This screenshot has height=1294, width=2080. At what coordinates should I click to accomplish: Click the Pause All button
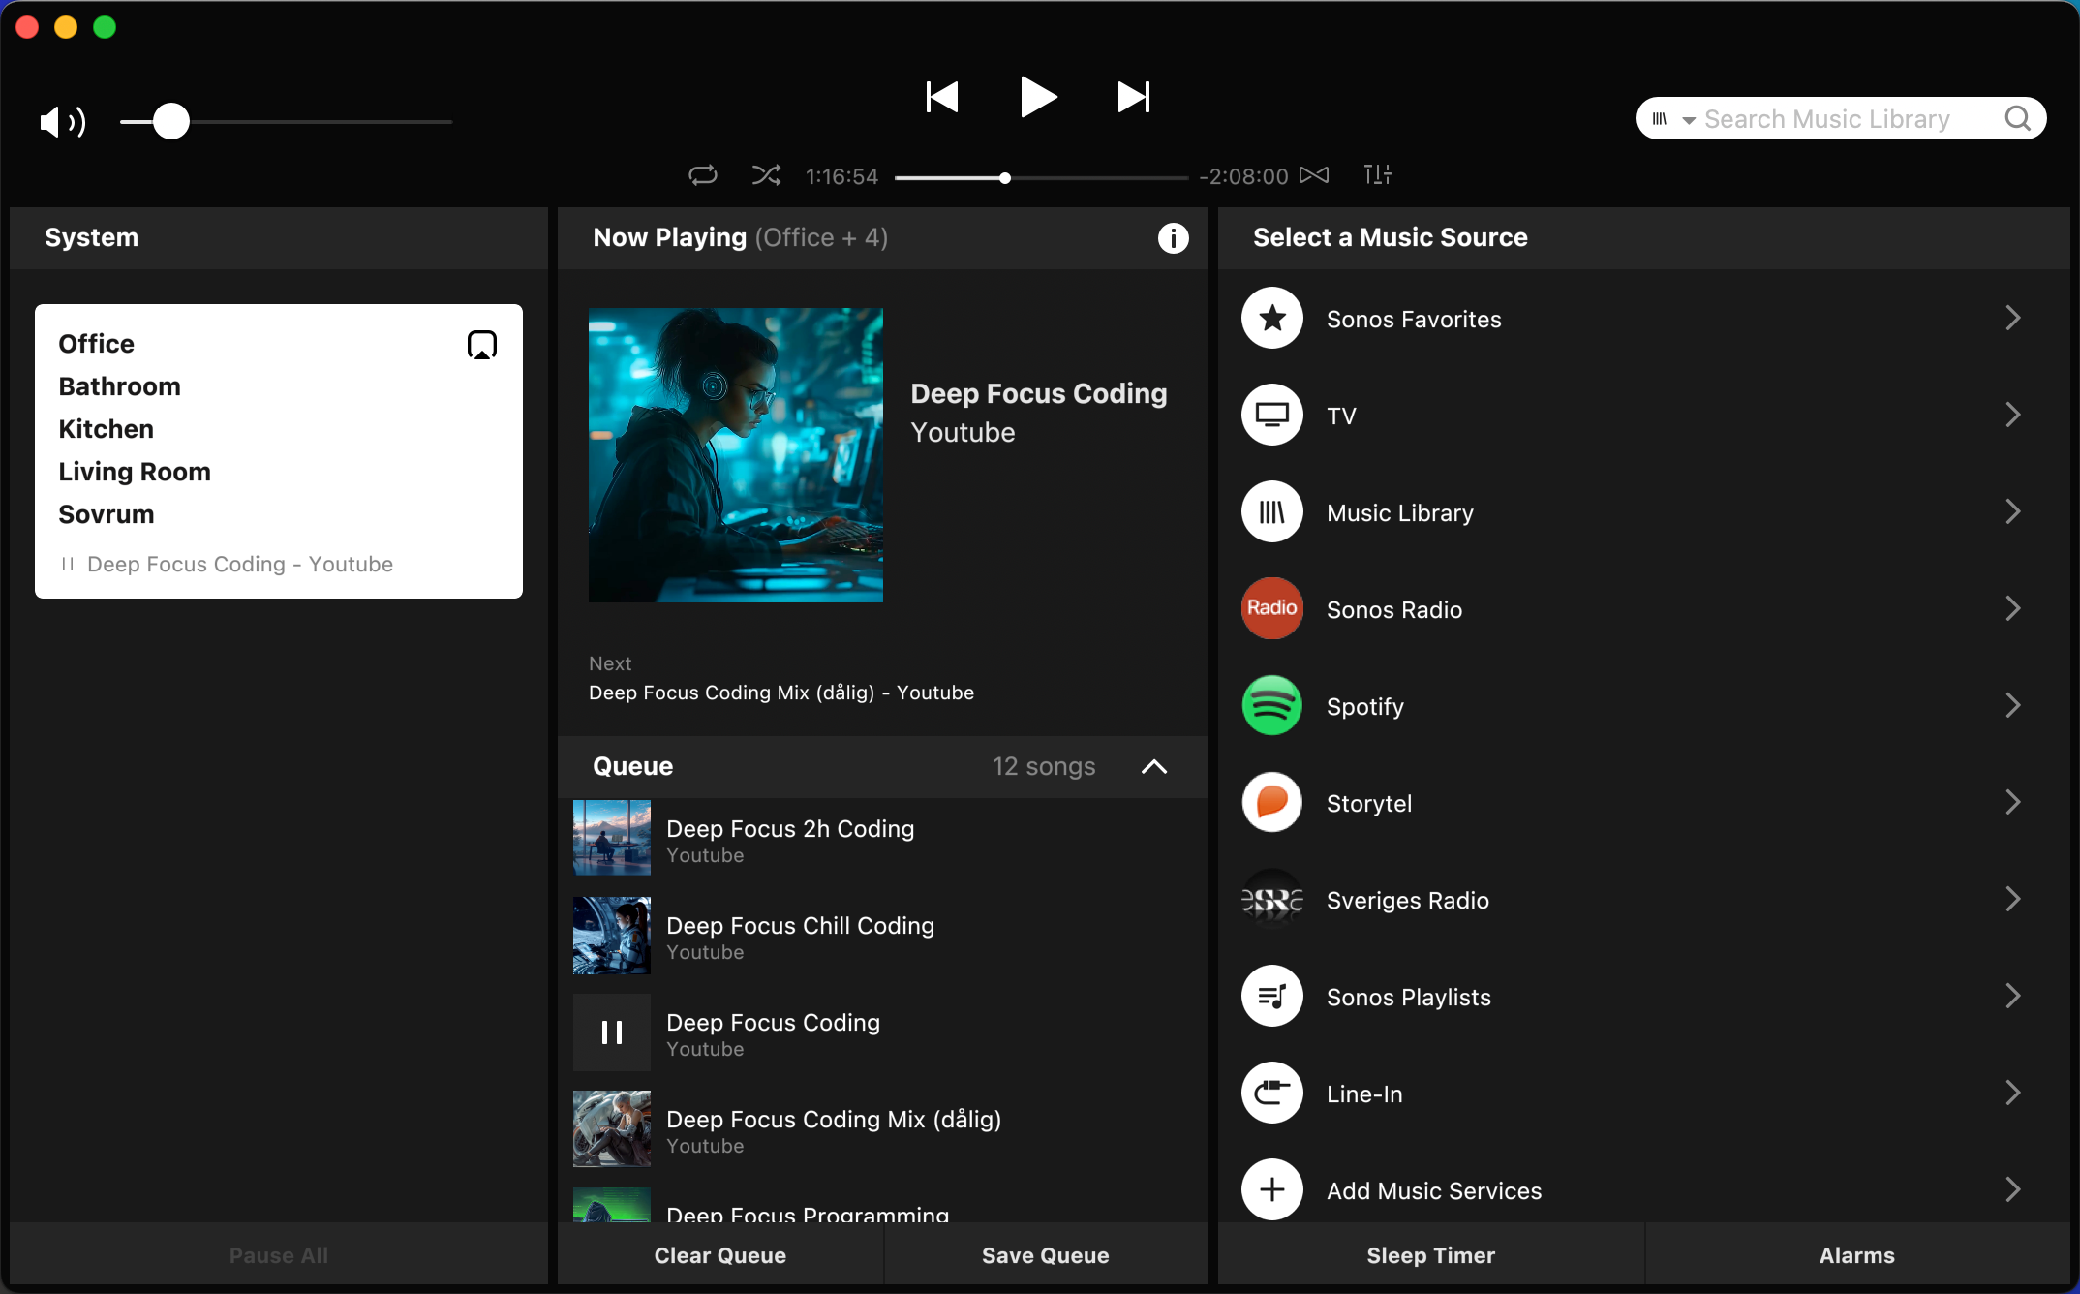point(279,1255)
